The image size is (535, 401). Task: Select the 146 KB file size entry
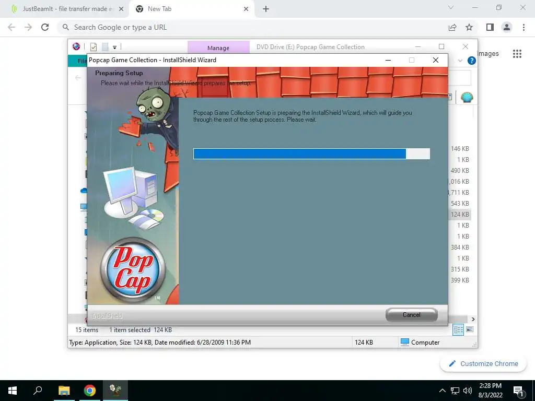(x=460, y=149)
